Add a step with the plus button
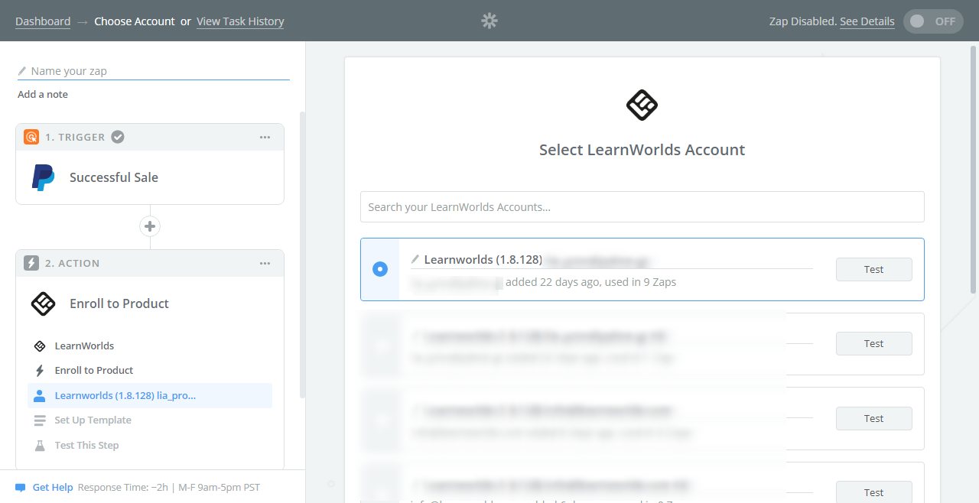This screenshot has height=503, width=979. [150, 226]
